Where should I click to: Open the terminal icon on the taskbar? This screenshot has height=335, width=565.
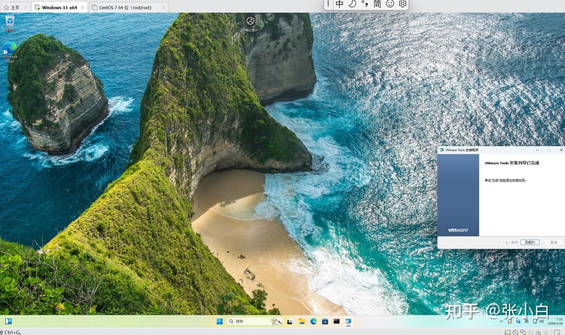tap(337, 321)
